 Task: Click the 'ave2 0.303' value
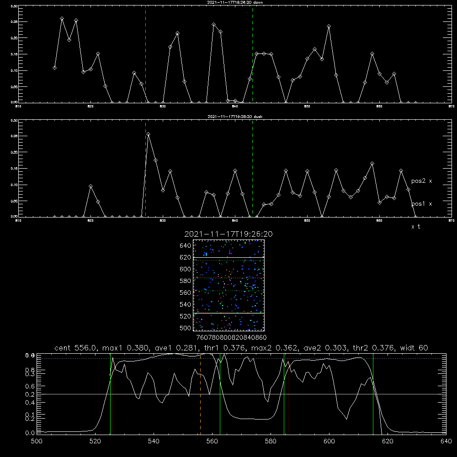325,348
